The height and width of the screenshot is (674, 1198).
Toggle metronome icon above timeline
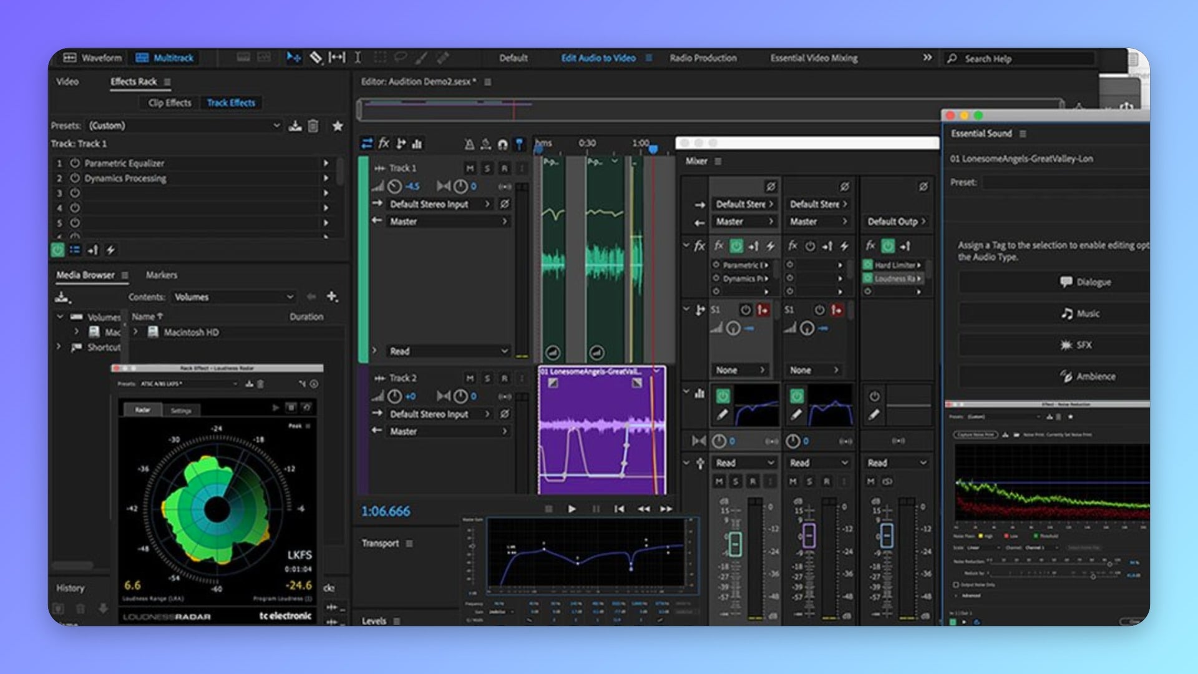[469, 144]
